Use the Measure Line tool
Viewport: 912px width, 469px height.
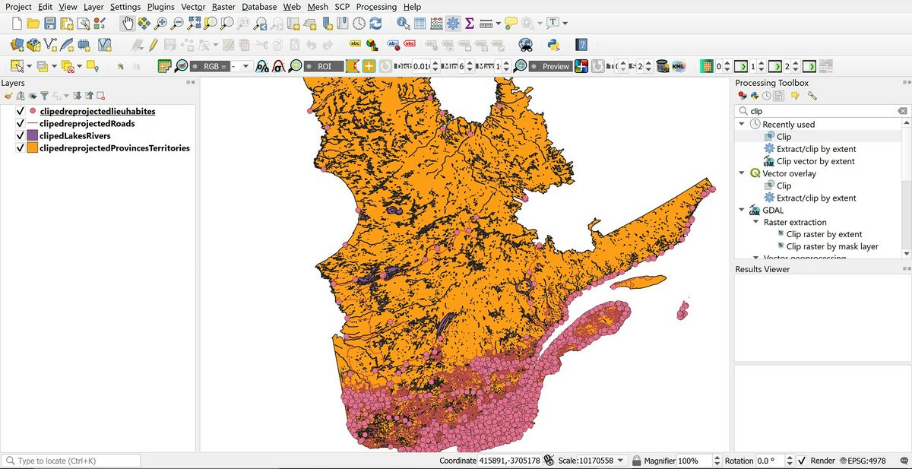[486, 23]
